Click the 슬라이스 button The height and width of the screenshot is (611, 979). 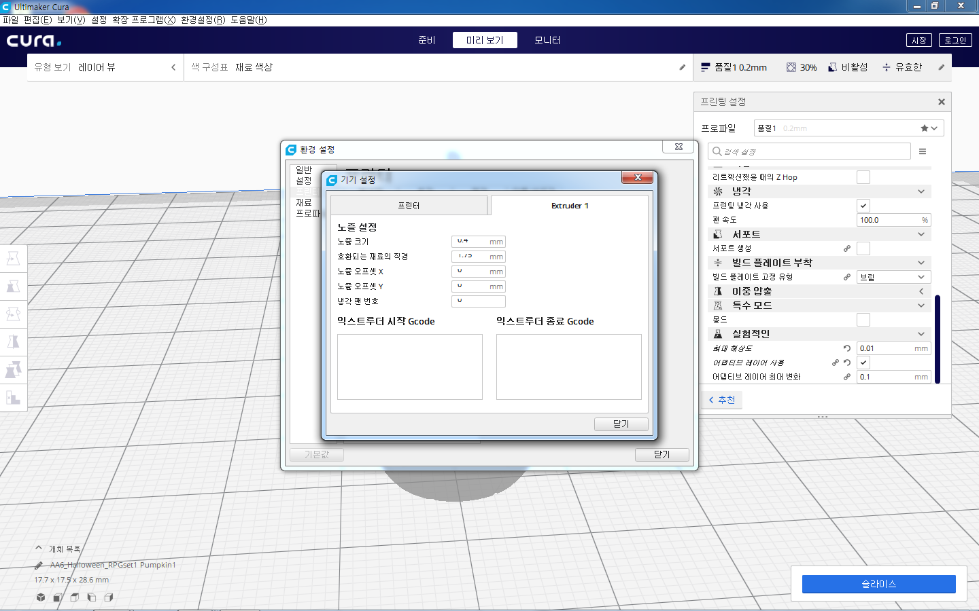pos(879,584)
